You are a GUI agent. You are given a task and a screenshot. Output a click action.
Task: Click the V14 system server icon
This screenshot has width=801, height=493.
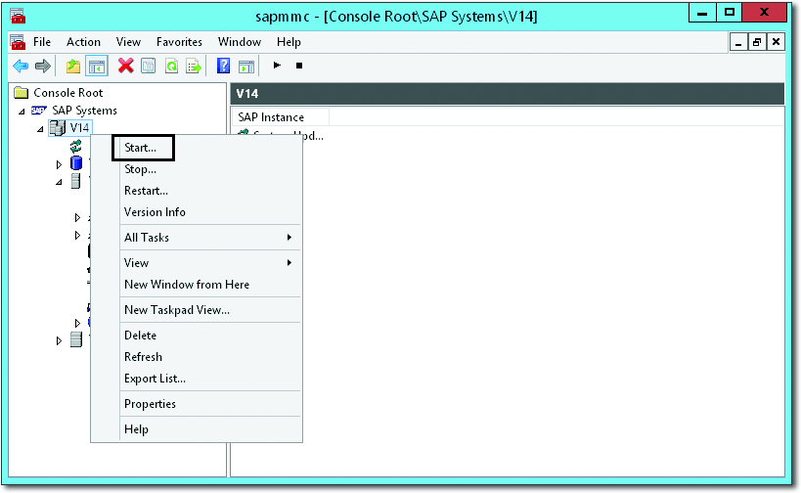click(x=58, y=128)
